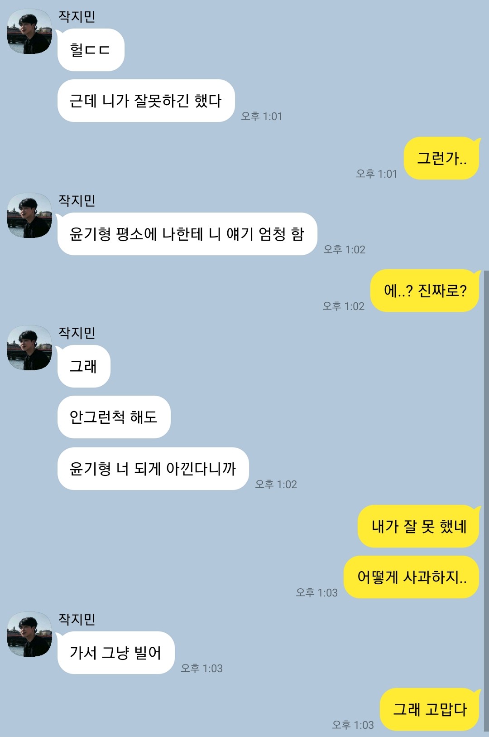The height and width of the screenshot is (737, 489).
Task: Tap 작지민 name above 가서 그냥 빌어
Action: [x=77, y=619]
